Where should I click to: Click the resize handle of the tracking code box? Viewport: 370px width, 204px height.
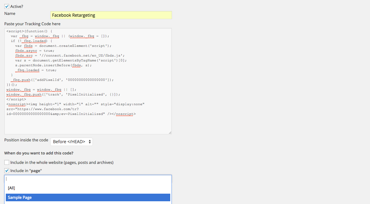tap(170, 133)
